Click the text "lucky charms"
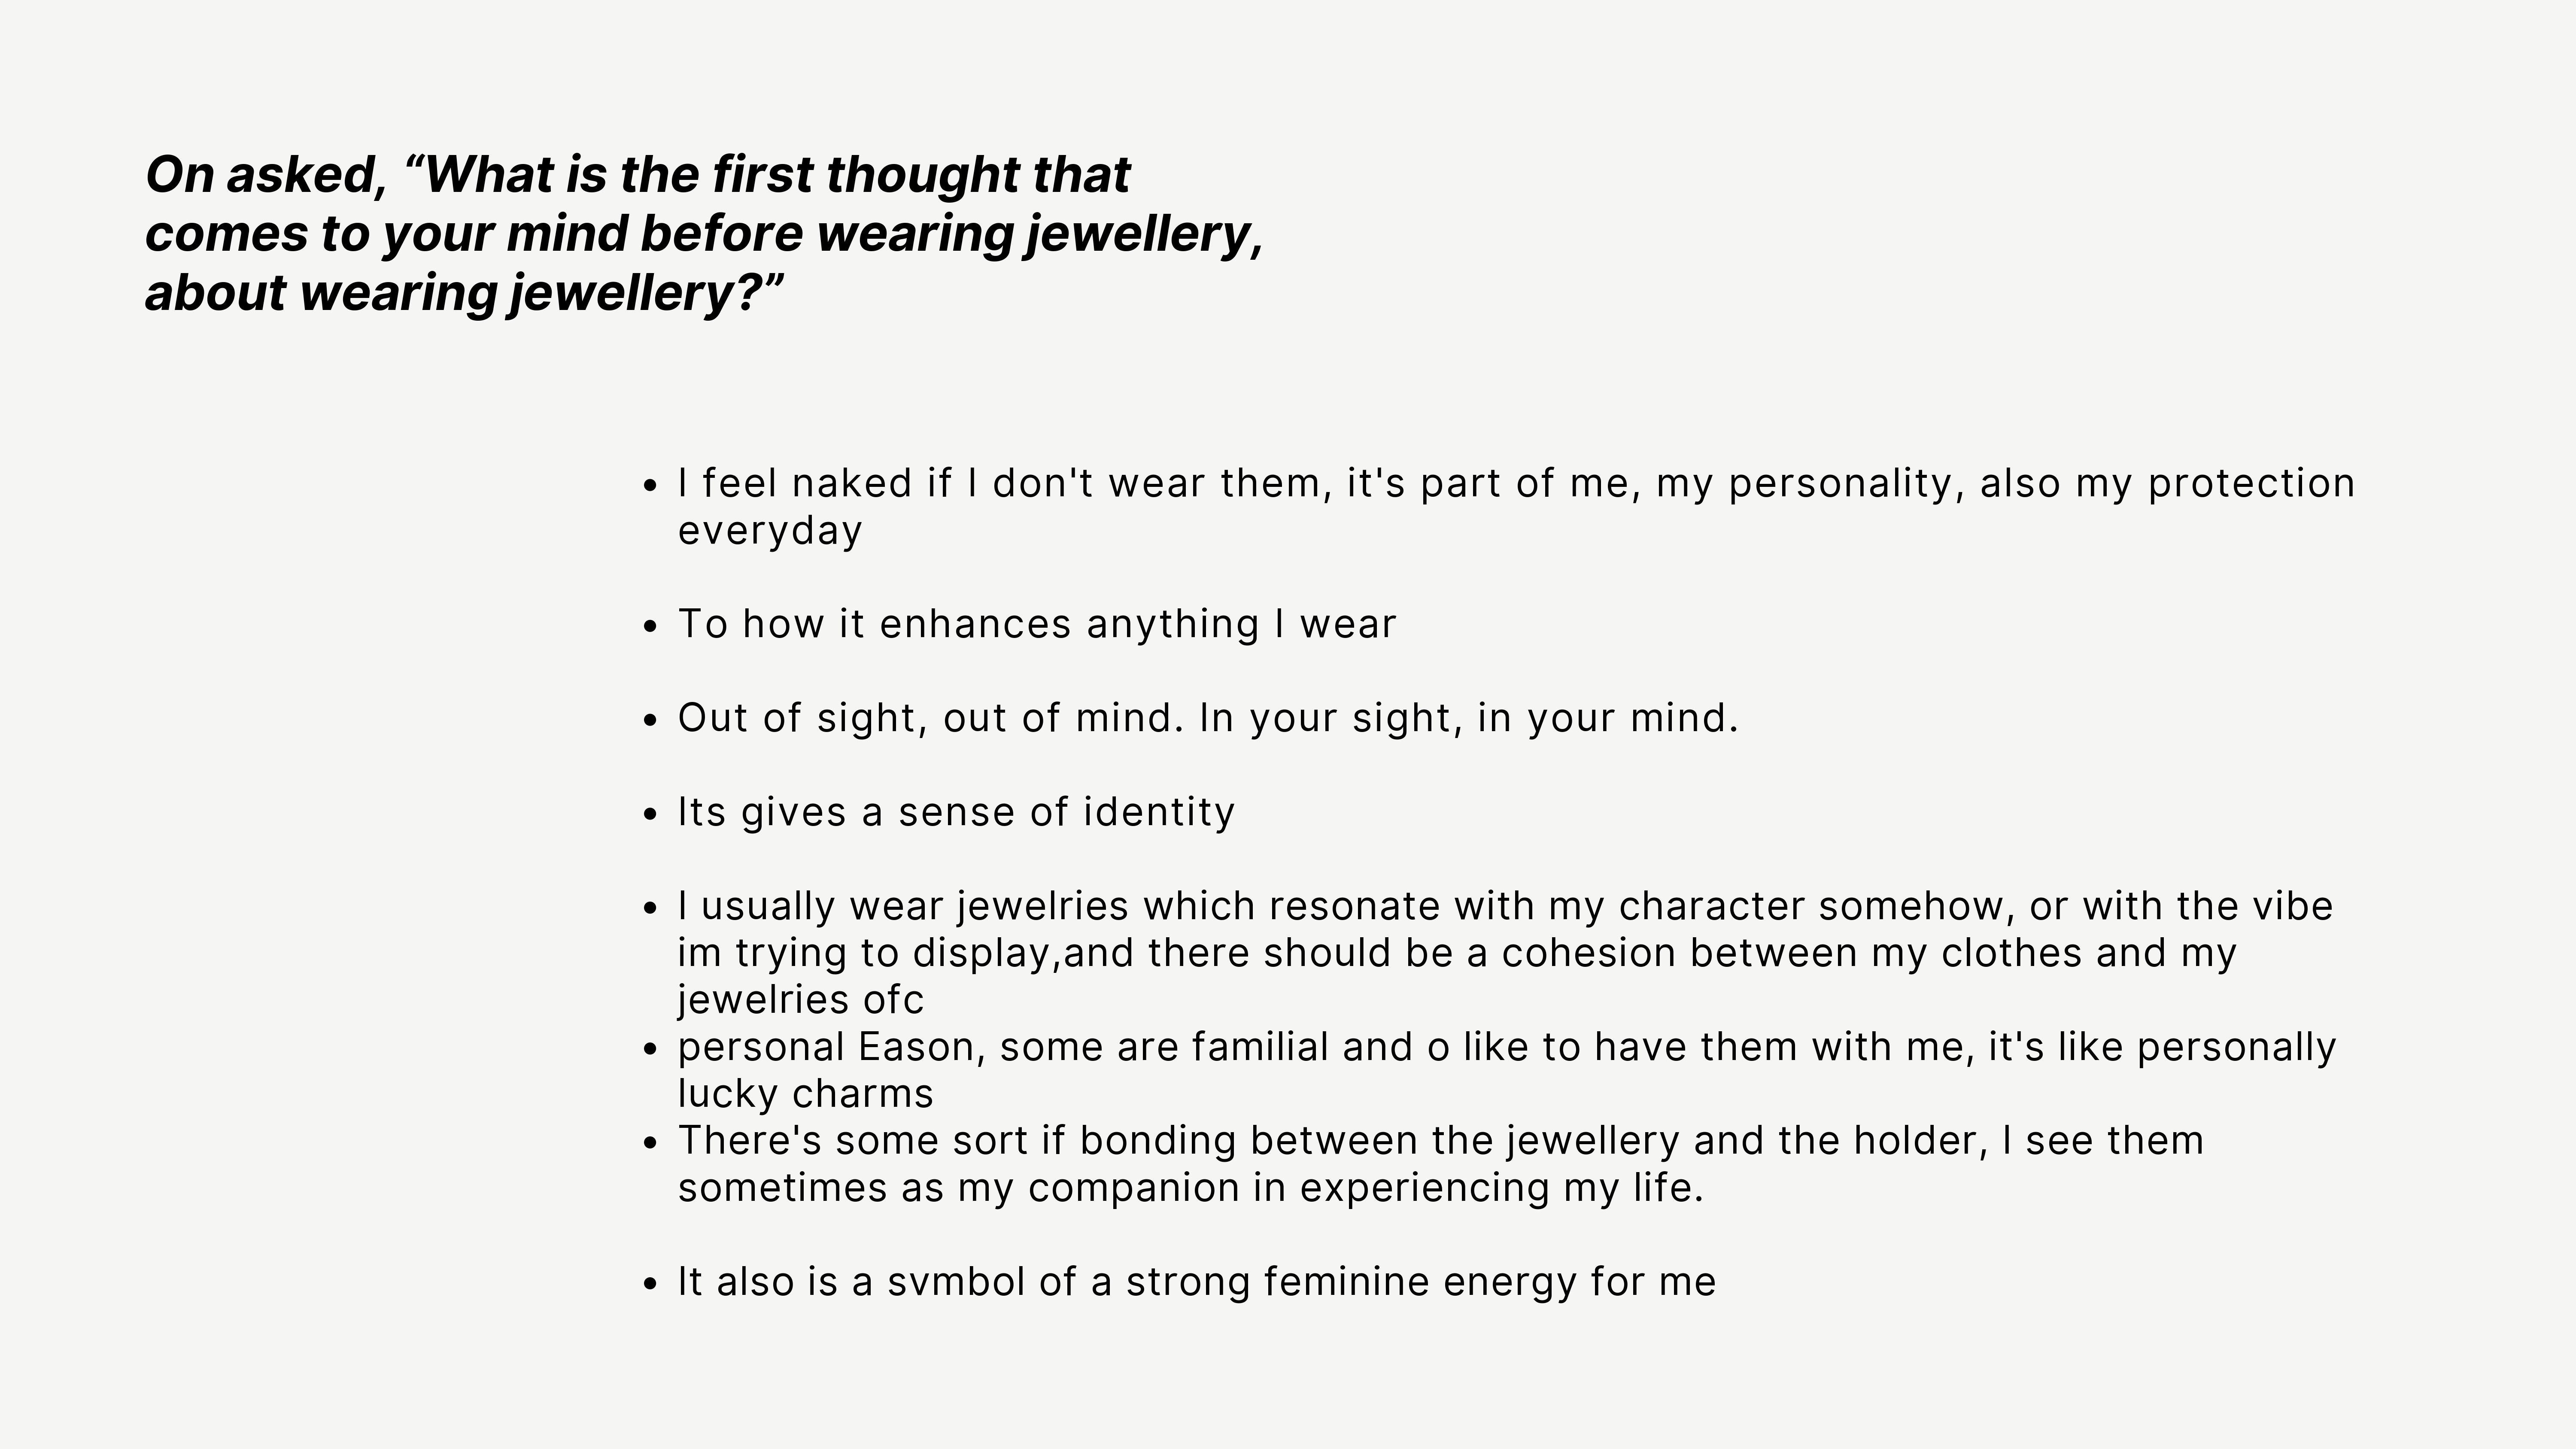The image size is (2576, 1449). tap(805, 1094)
